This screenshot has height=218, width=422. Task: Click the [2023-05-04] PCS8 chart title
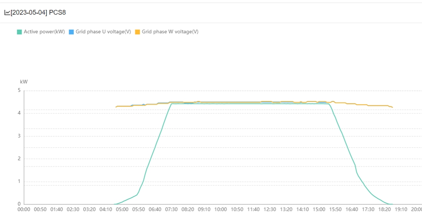coord(38,12)
